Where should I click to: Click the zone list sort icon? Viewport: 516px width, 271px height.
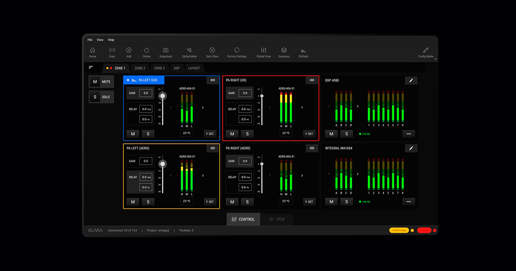(91, 68)
